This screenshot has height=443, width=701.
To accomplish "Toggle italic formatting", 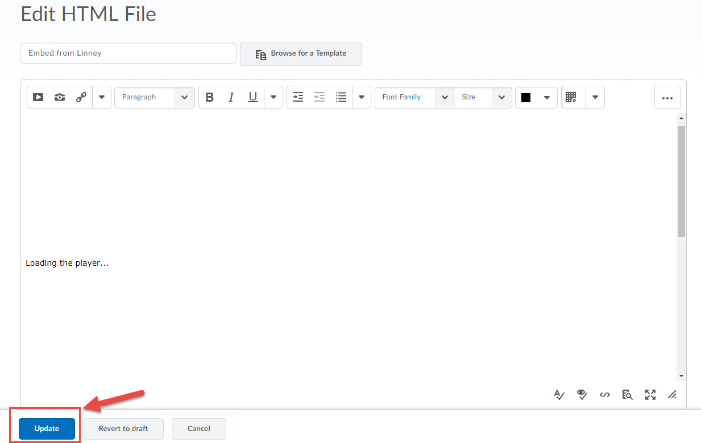I will point(231,97).
